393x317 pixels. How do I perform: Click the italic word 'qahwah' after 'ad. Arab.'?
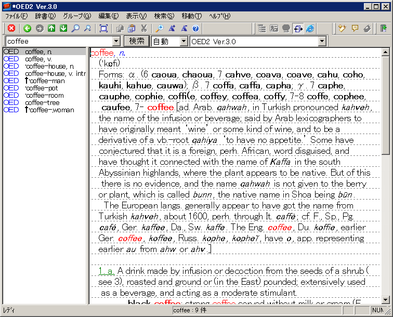[232, 108]
